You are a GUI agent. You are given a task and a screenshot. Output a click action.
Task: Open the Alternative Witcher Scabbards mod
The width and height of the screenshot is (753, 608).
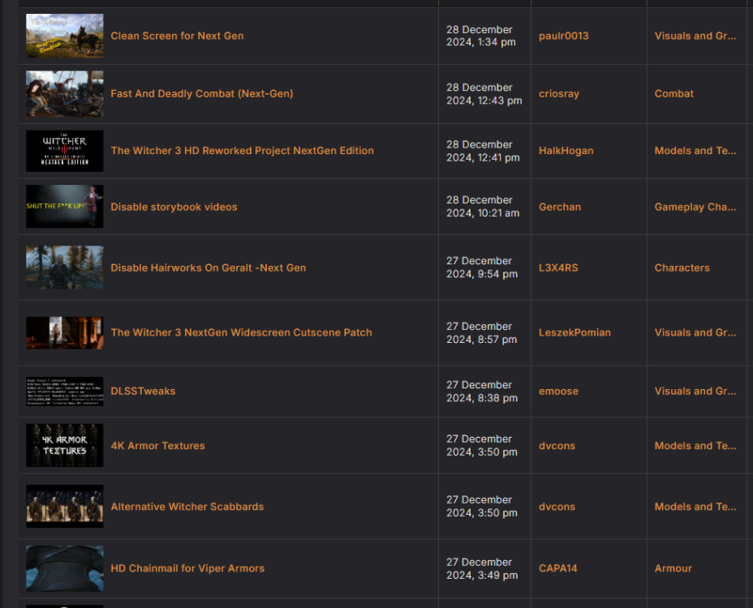pos(187,506)
